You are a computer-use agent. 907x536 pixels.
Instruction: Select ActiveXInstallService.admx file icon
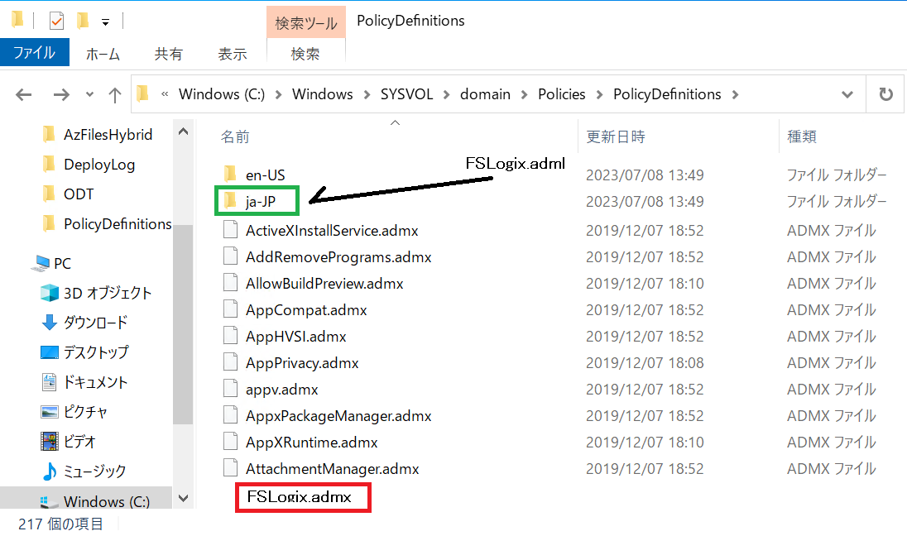(230, 230)
